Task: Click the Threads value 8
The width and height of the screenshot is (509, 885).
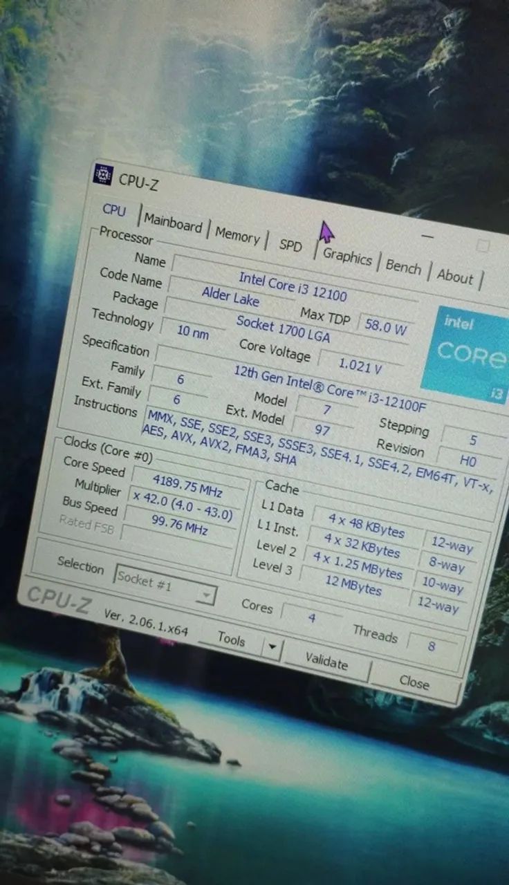Action: point(432,646)
